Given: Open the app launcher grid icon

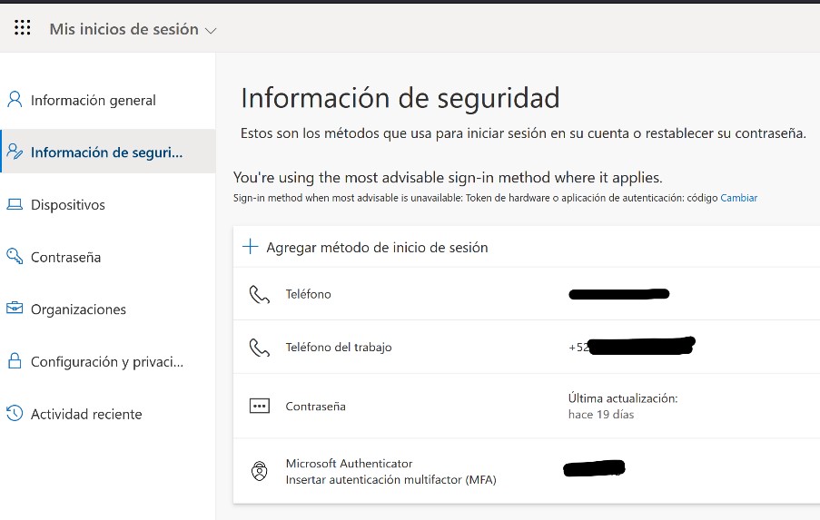Looking at the screenshot, I should point(23,28).
